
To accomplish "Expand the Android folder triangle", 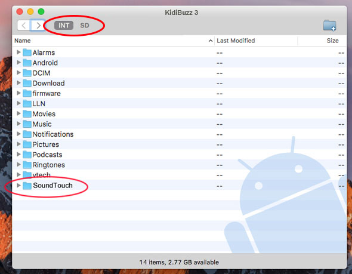I will click(x=18, y=63).
